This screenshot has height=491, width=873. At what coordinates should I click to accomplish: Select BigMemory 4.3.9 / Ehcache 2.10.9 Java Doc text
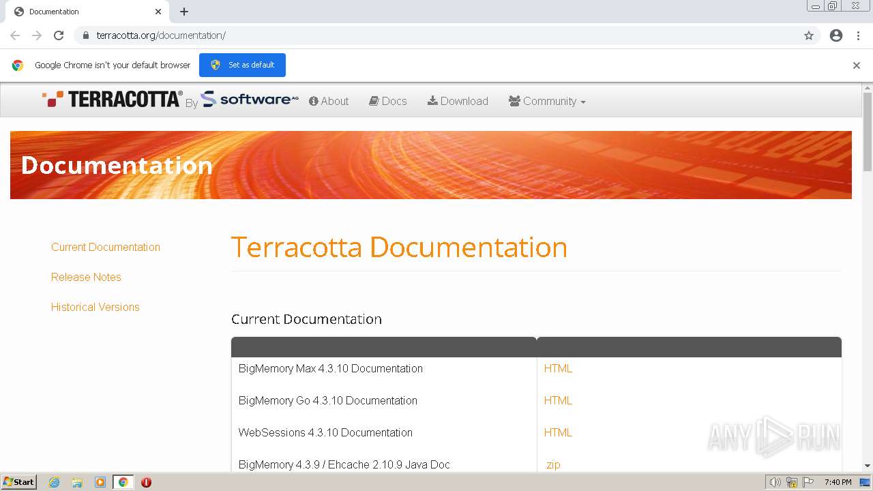[344, 464]
